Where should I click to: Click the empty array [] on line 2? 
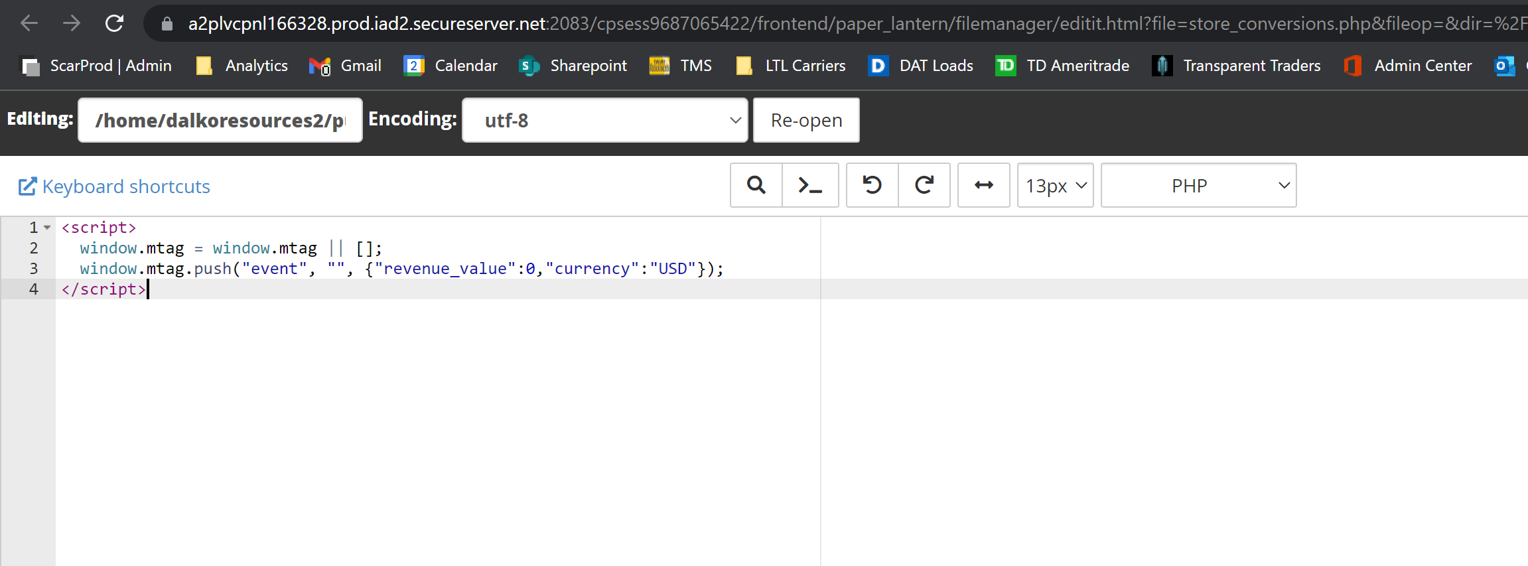[x=364, y=248]
